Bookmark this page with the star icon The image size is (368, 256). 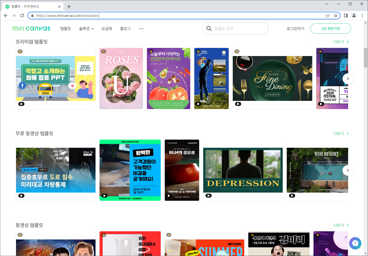(x=336, y=16)
